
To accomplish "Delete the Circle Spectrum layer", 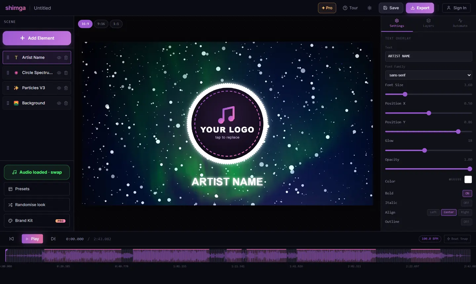I will [x=66, y=73].
